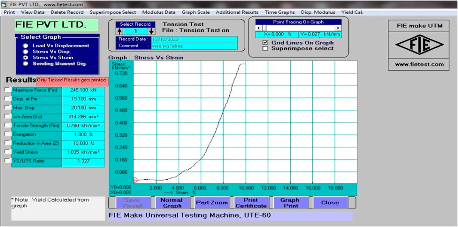Click the Record Date field

(x=194, y=39)
